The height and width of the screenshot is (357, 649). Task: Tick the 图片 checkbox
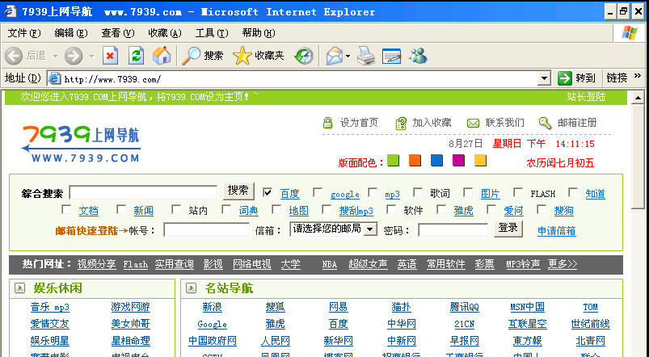468,192
